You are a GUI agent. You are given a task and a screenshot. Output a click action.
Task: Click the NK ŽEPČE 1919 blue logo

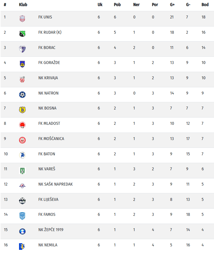click(22, 231)
